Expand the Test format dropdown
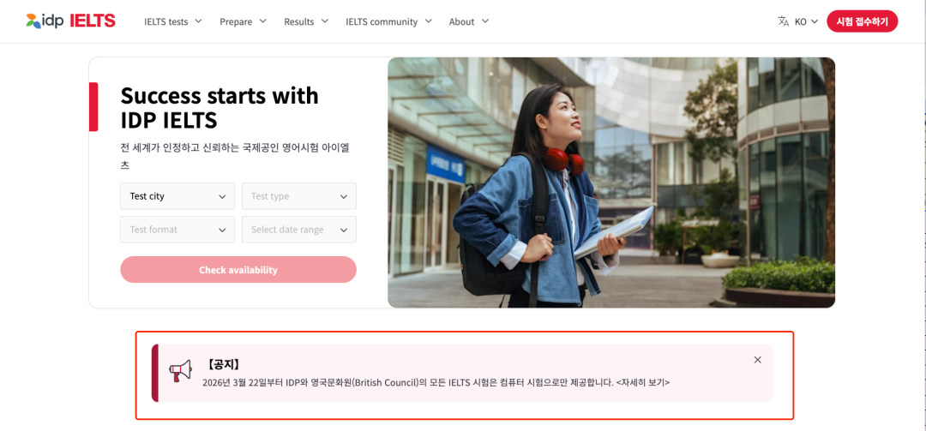Viewport: 926px width, 431px height. pos(177,230)
